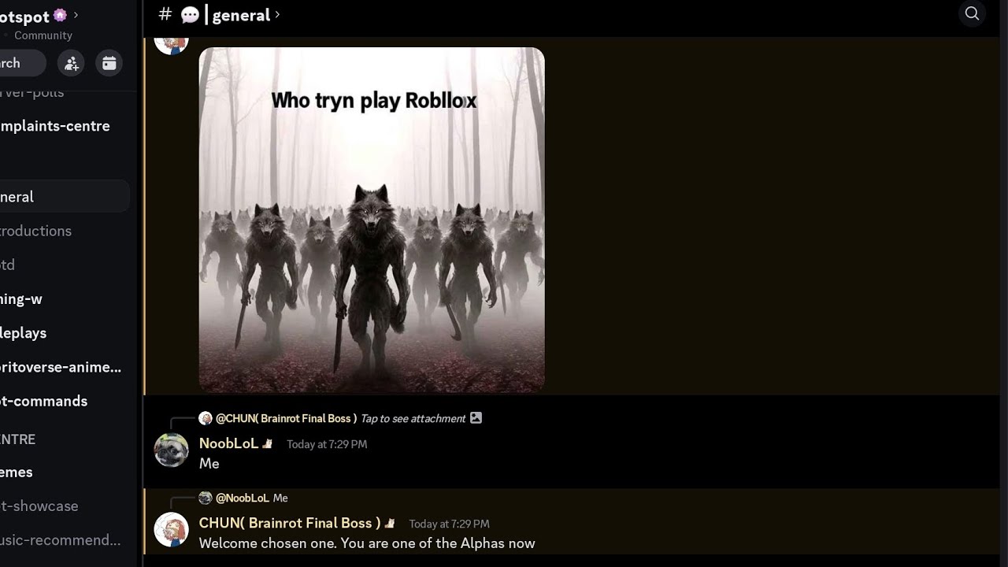Image resolution: width=1008 pixels, height=567 pixels.
Task: Click the NoobLoL username
Action: pos(228,443)
